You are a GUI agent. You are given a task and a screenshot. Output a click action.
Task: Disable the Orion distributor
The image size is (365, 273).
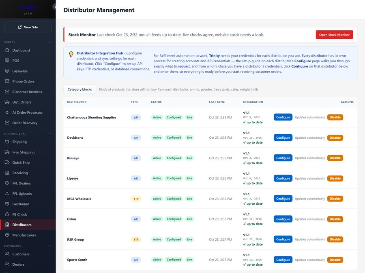(x=335, y=219)
